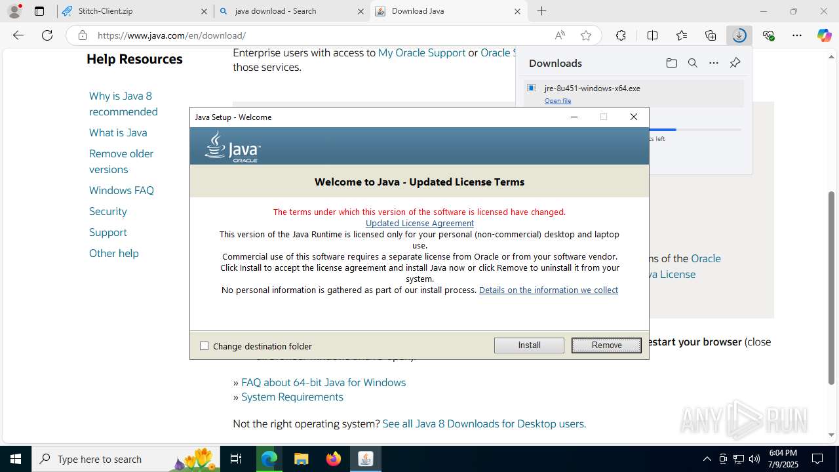
Task: Close the Stitch-Client.zip tab
Action: point(203,11)
